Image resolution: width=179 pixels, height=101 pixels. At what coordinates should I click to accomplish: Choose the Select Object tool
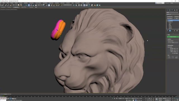pyautogui.click(x=19, y=5)
